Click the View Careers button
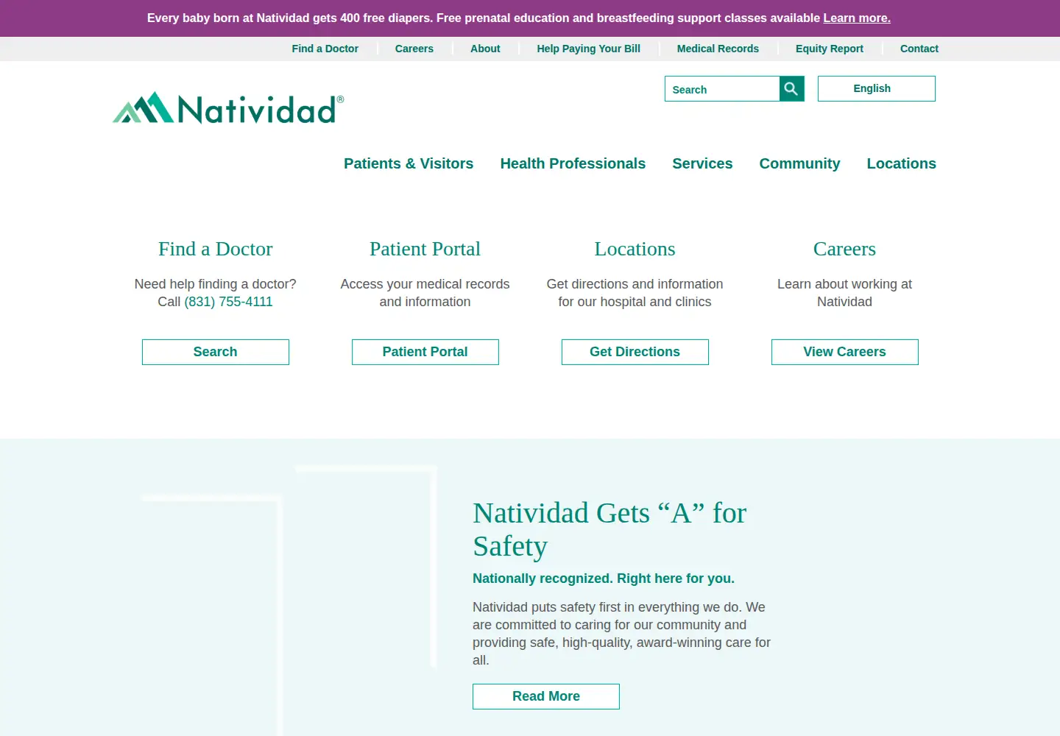This screenshot has height=736, width=1060. [x=845, y=352]
